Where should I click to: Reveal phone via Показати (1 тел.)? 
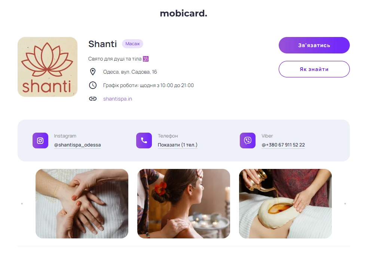(x=177, y=145)
